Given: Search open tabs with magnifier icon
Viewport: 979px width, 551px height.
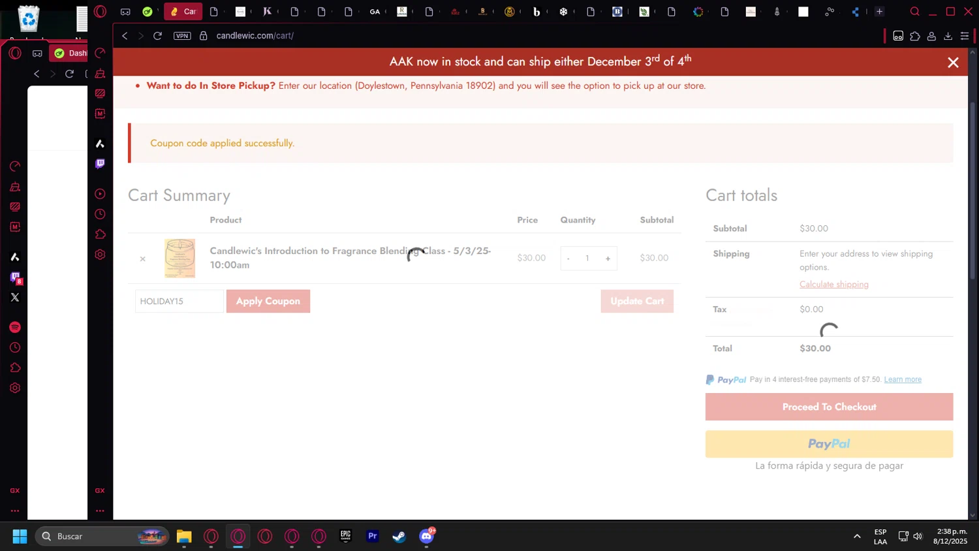Looking at the screenshot, I should [x=914, y=12].
